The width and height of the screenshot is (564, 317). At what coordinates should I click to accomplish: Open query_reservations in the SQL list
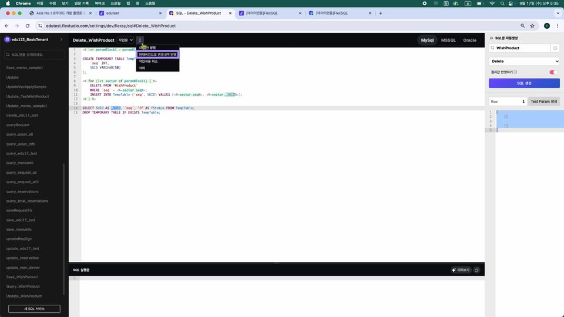pos(22,191)
